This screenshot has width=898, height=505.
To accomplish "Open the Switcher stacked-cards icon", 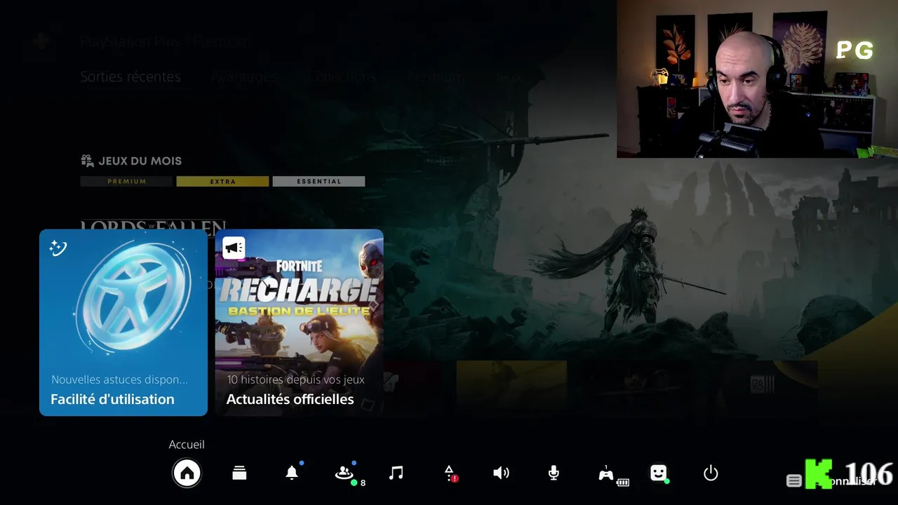I will pos(239,473).
